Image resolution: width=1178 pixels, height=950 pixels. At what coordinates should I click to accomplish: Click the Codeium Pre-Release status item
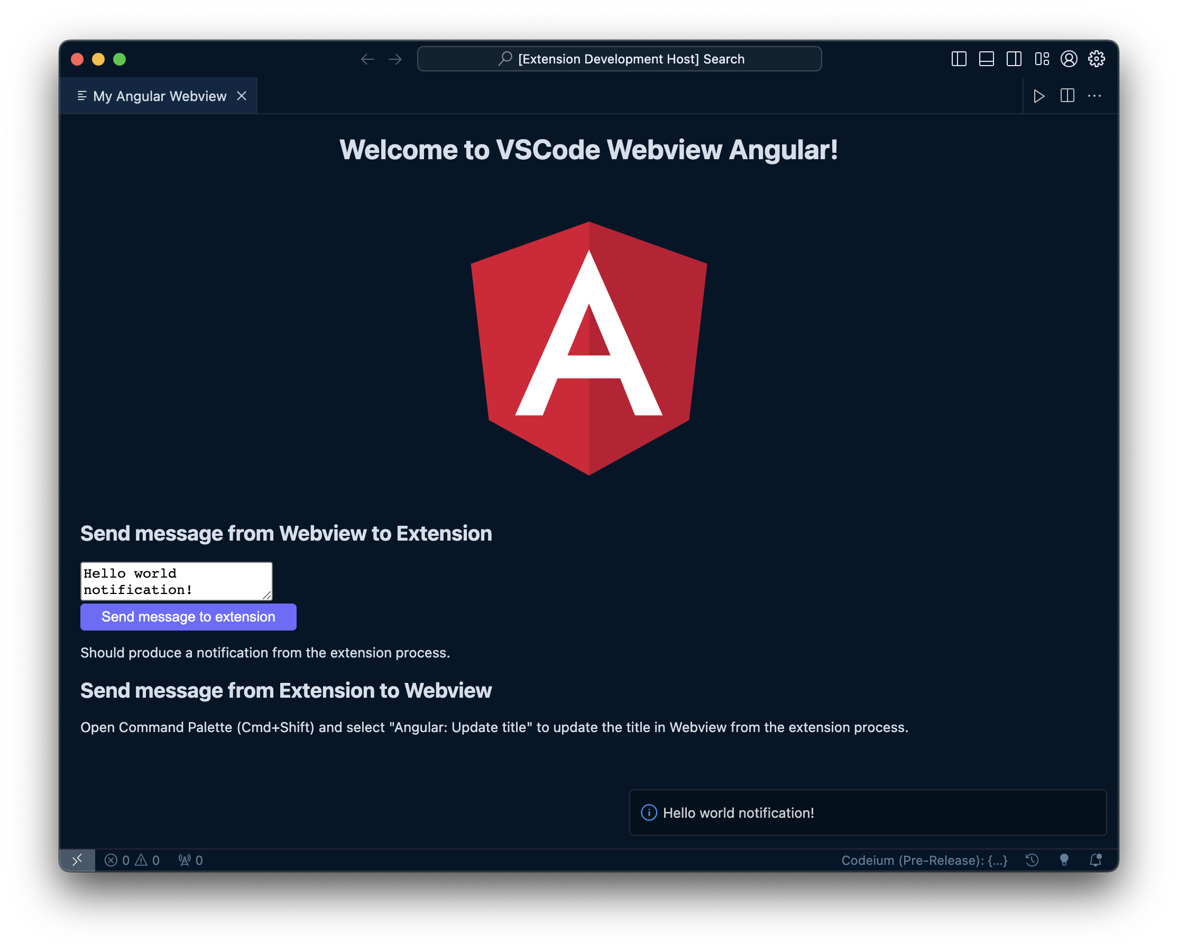(x=924, y=860)
